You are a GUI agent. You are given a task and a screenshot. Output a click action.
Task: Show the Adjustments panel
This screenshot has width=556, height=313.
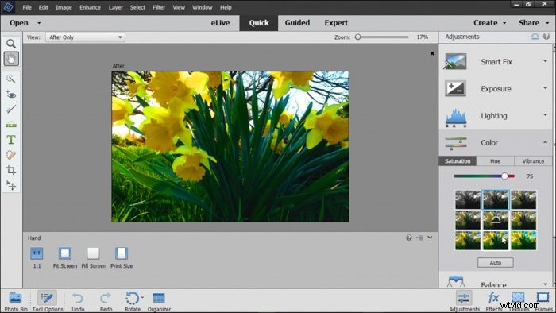[464, 301]
